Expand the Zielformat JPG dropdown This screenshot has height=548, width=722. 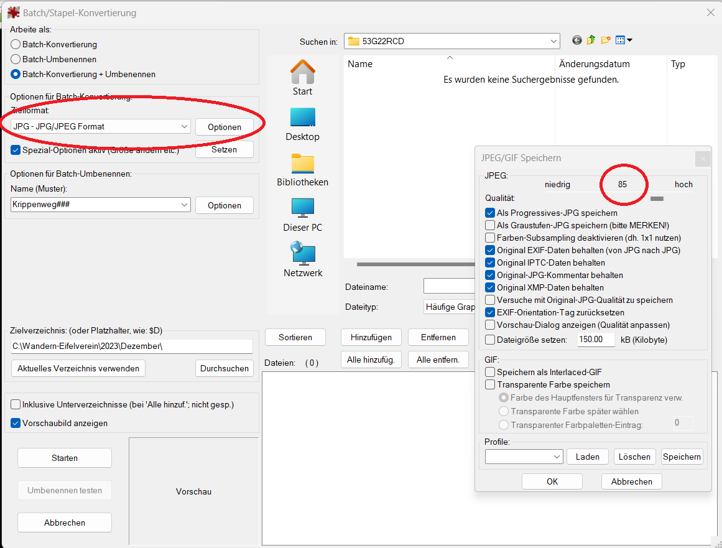pyautogui.click(x=184, y=126)
